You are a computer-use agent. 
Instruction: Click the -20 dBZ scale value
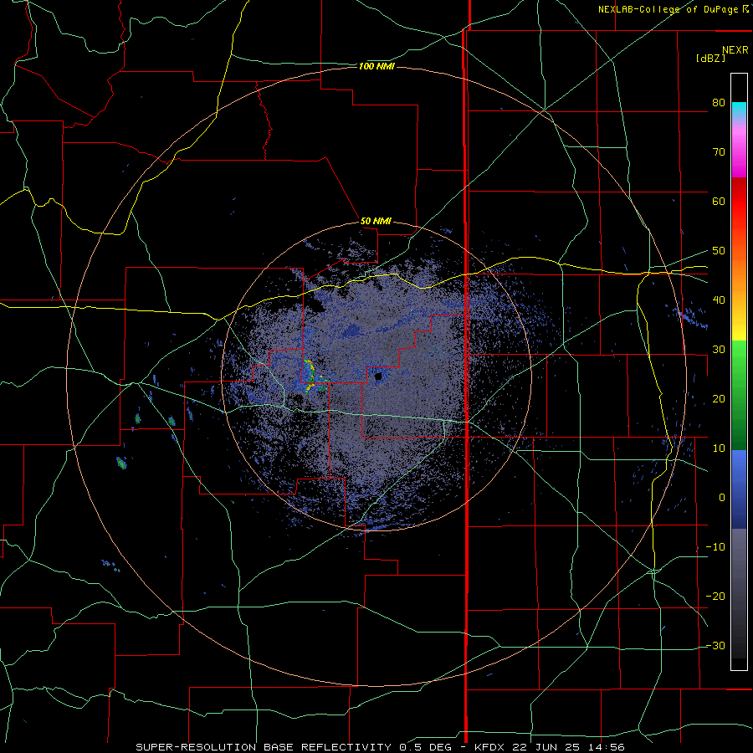(x=715, y=597)
